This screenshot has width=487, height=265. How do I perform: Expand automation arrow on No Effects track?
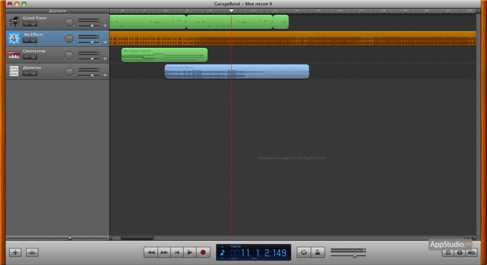(105, 42)
